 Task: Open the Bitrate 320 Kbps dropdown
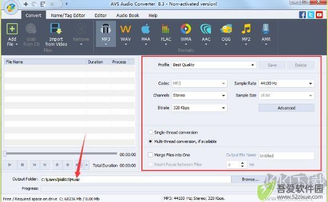point(199,108)
